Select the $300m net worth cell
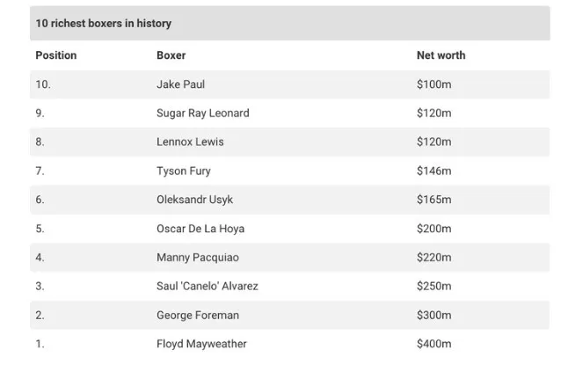 tap(433, 315)
